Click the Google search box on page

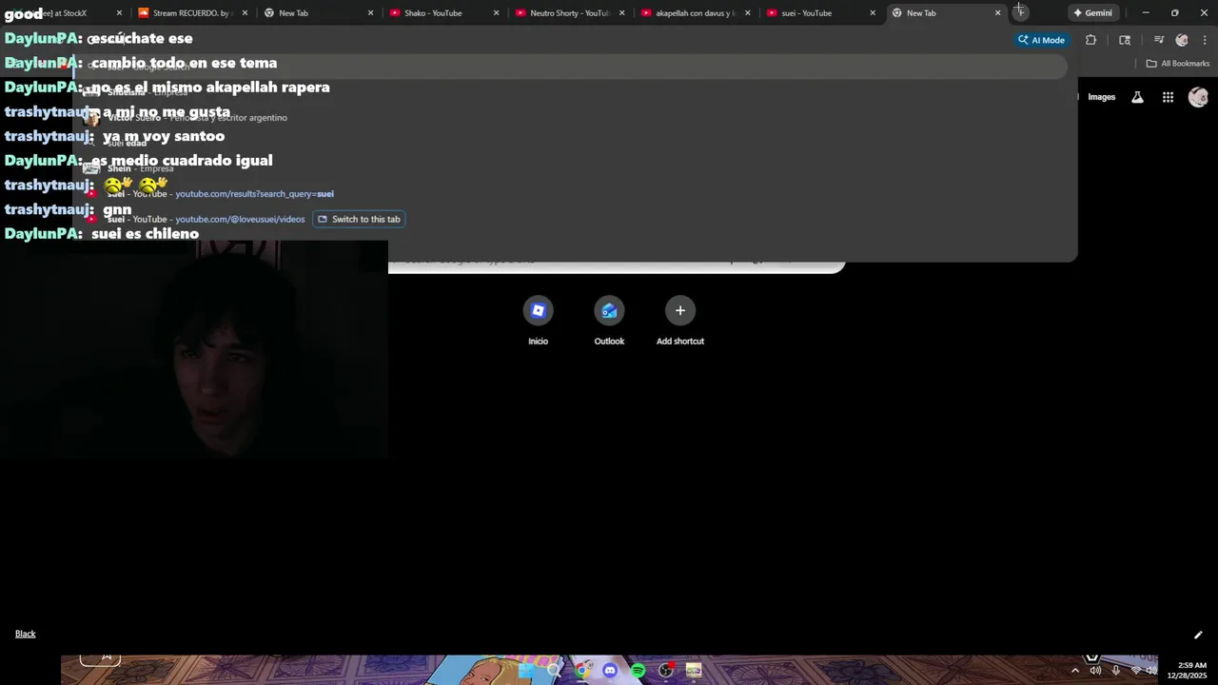point(617,260)
